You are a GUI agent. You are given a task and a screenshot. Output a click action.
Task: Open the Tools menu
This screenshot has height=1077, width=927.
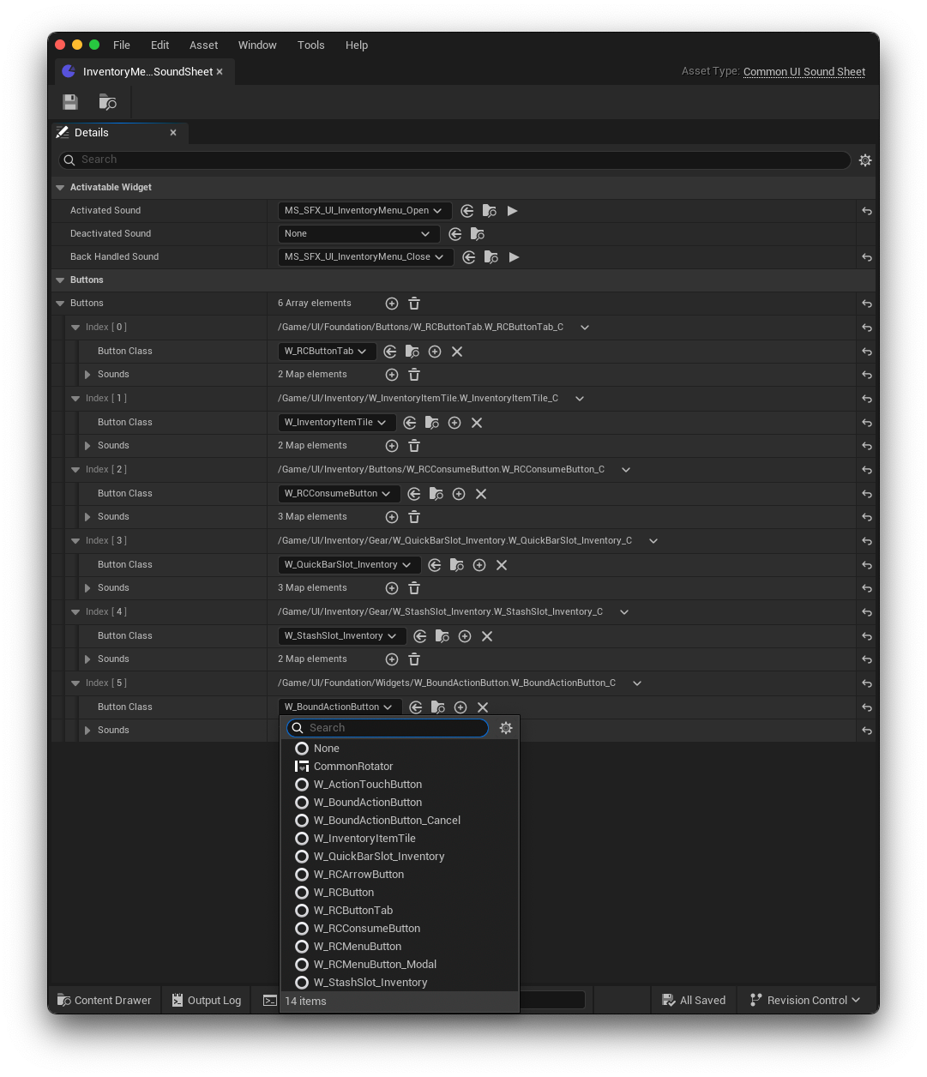point(310,45)
